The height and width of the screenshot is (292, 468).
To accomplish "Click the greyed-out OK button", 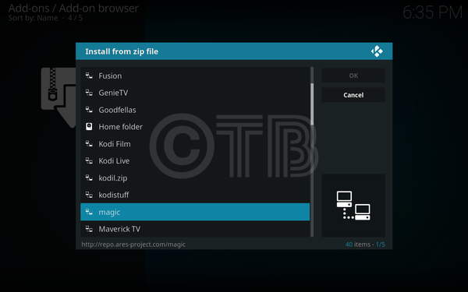I will 353,76.
